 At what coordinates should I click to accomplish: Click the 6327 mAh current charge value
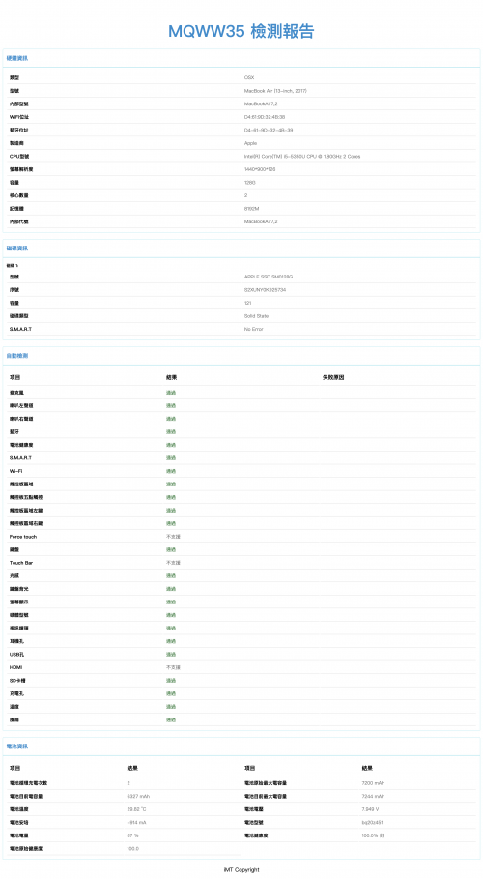(138, 796)
